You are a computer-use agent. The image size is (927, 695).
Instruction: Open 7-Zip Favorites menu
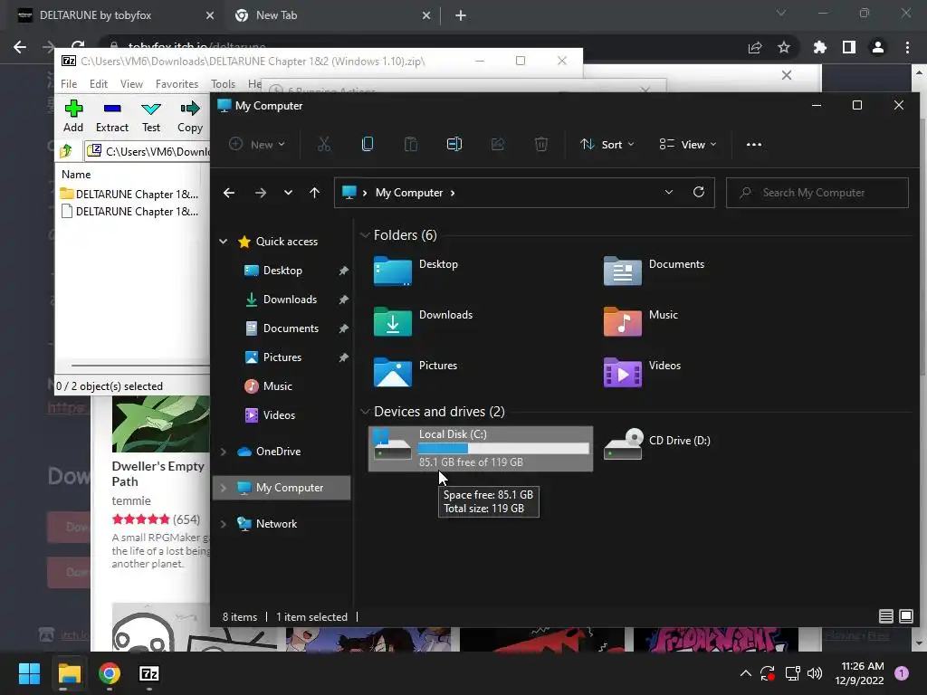(177, 84)
